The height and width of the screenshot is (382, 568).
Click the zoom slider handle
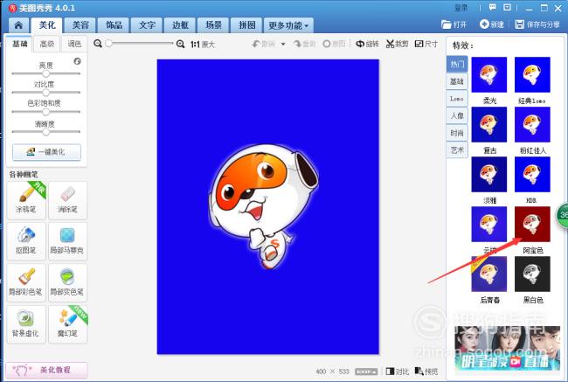108,44
